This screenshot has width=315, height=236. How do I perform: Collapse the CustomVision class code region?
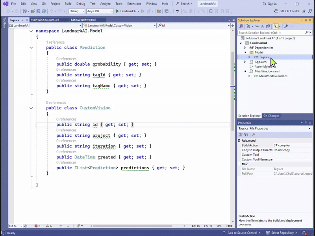point(31,108)
